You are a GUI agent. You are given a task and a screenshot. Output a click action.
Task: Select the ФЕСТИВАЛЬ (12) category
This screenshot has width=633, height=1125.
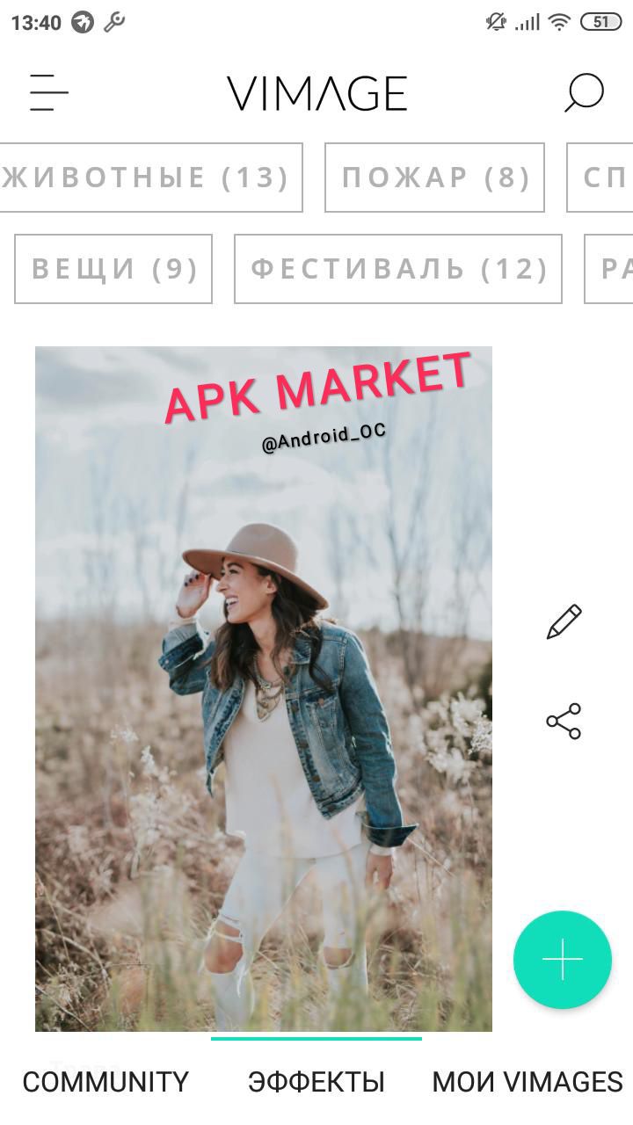tap(398, 269)
